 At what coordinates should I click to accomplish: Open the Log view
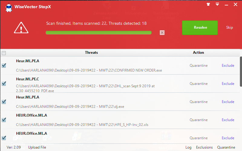coord(188,147)
